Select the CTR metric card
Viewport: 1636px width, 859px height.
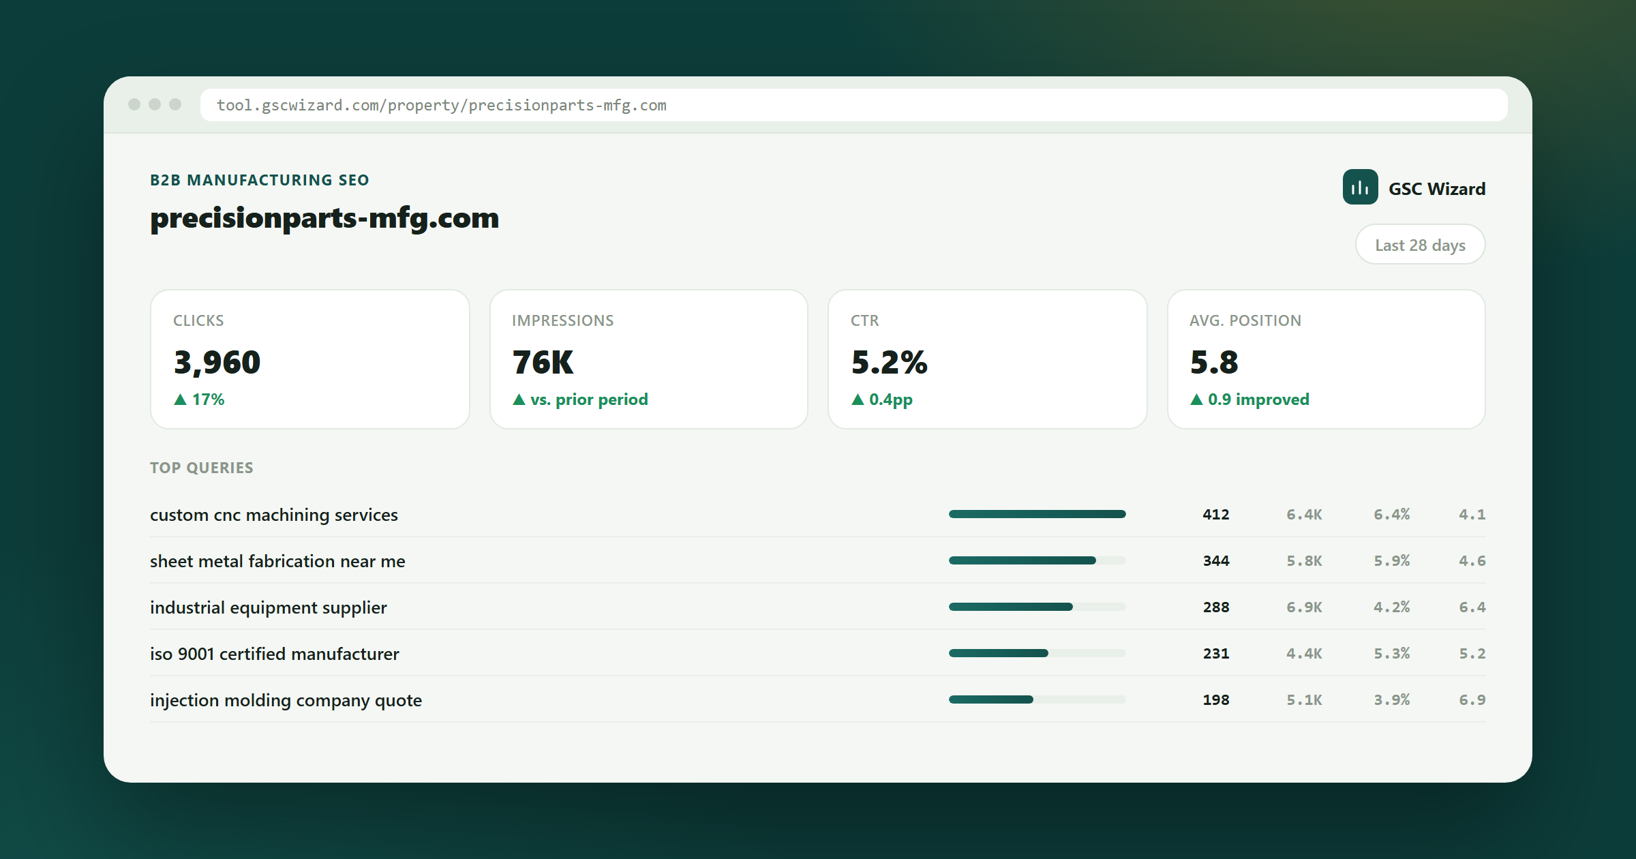pyautogui.click(x=988, y=359)
